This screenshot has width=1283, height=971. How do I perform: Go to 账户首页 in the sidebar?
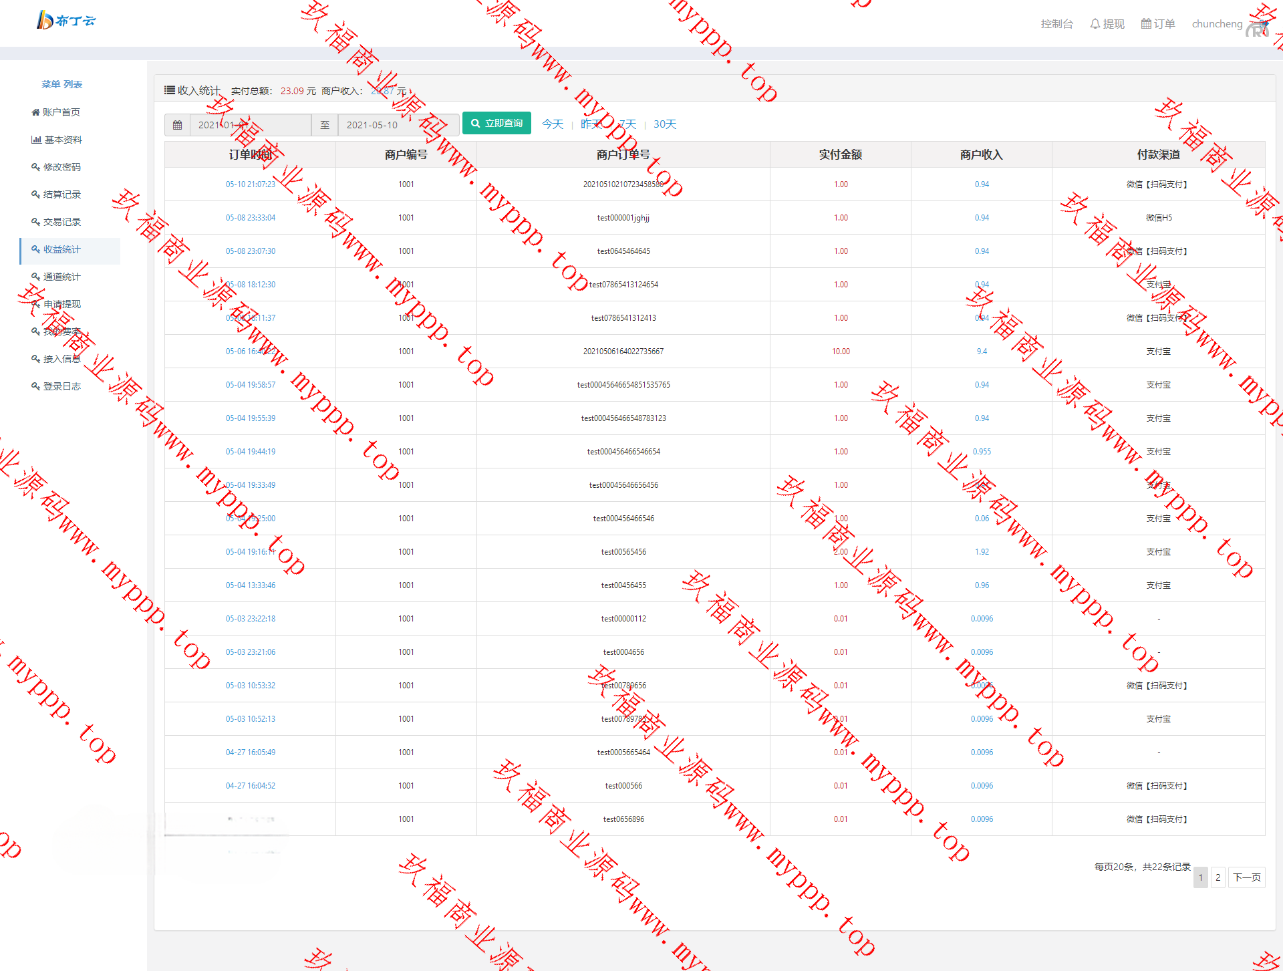(x=61, y=112)
